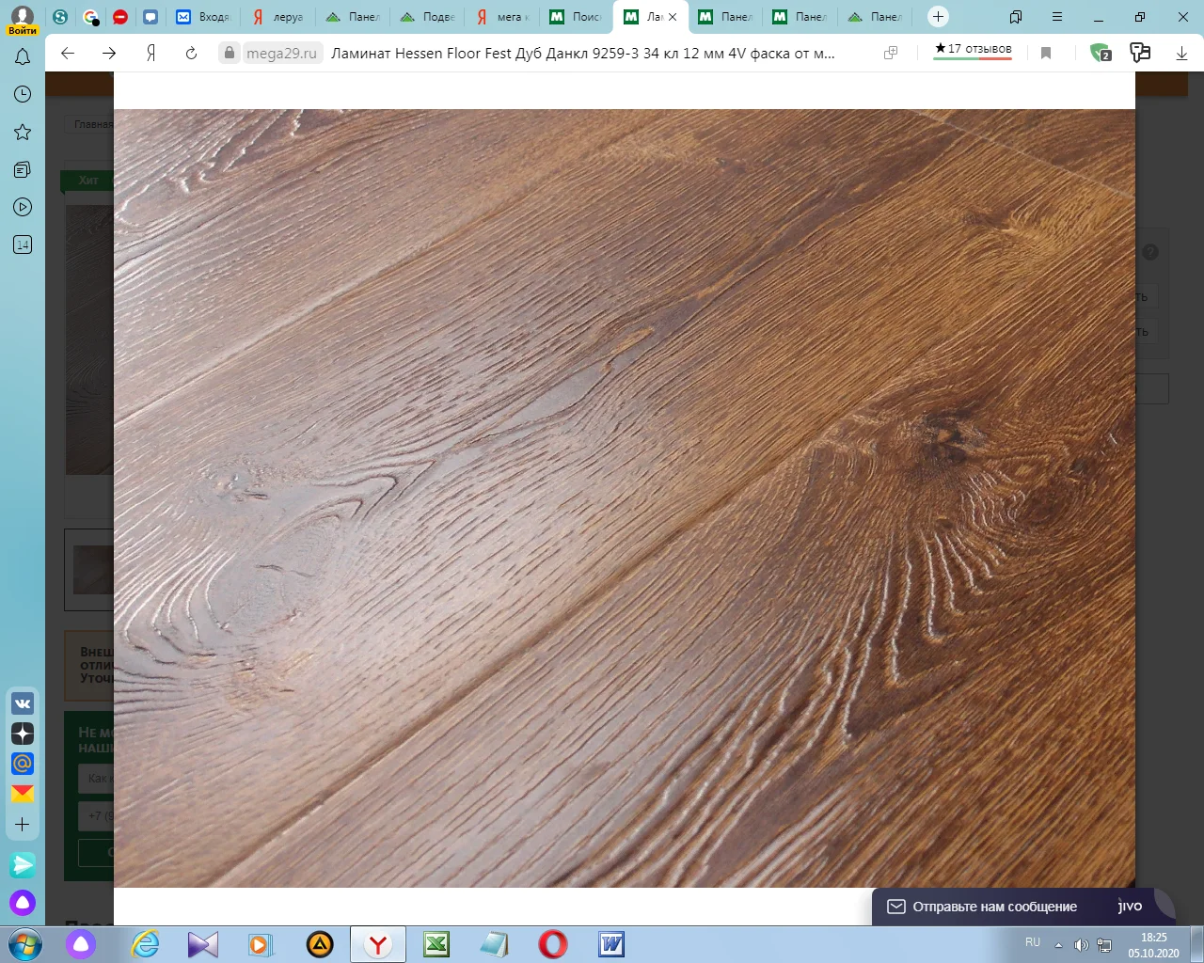Open VK from the sidebar
The width and height of the screenshot is (1204, 963).
pos(23,703)
